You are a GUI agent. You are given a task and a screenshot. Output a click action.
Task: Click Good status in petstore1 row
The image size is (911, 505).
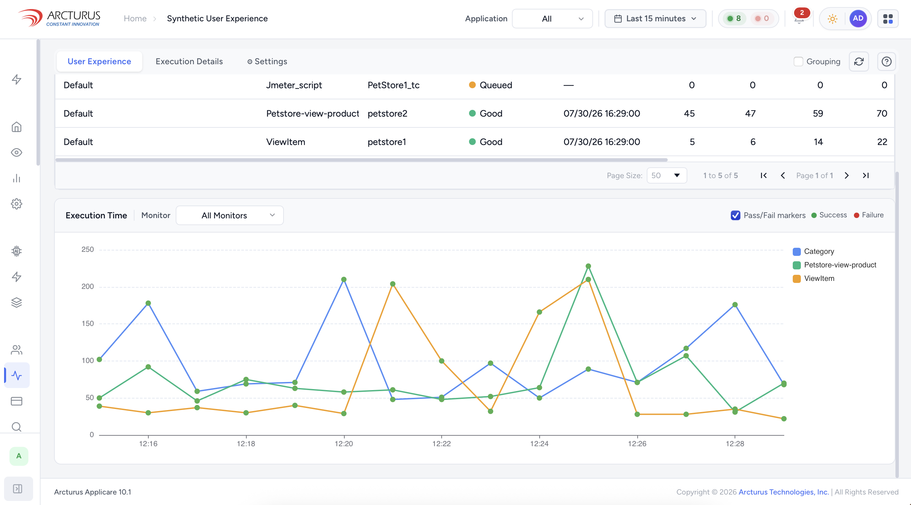[486, 142]
